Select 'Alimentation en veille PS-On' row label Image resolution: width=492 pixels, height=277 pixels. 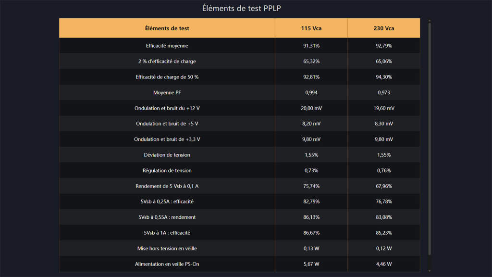coord(167,264)
